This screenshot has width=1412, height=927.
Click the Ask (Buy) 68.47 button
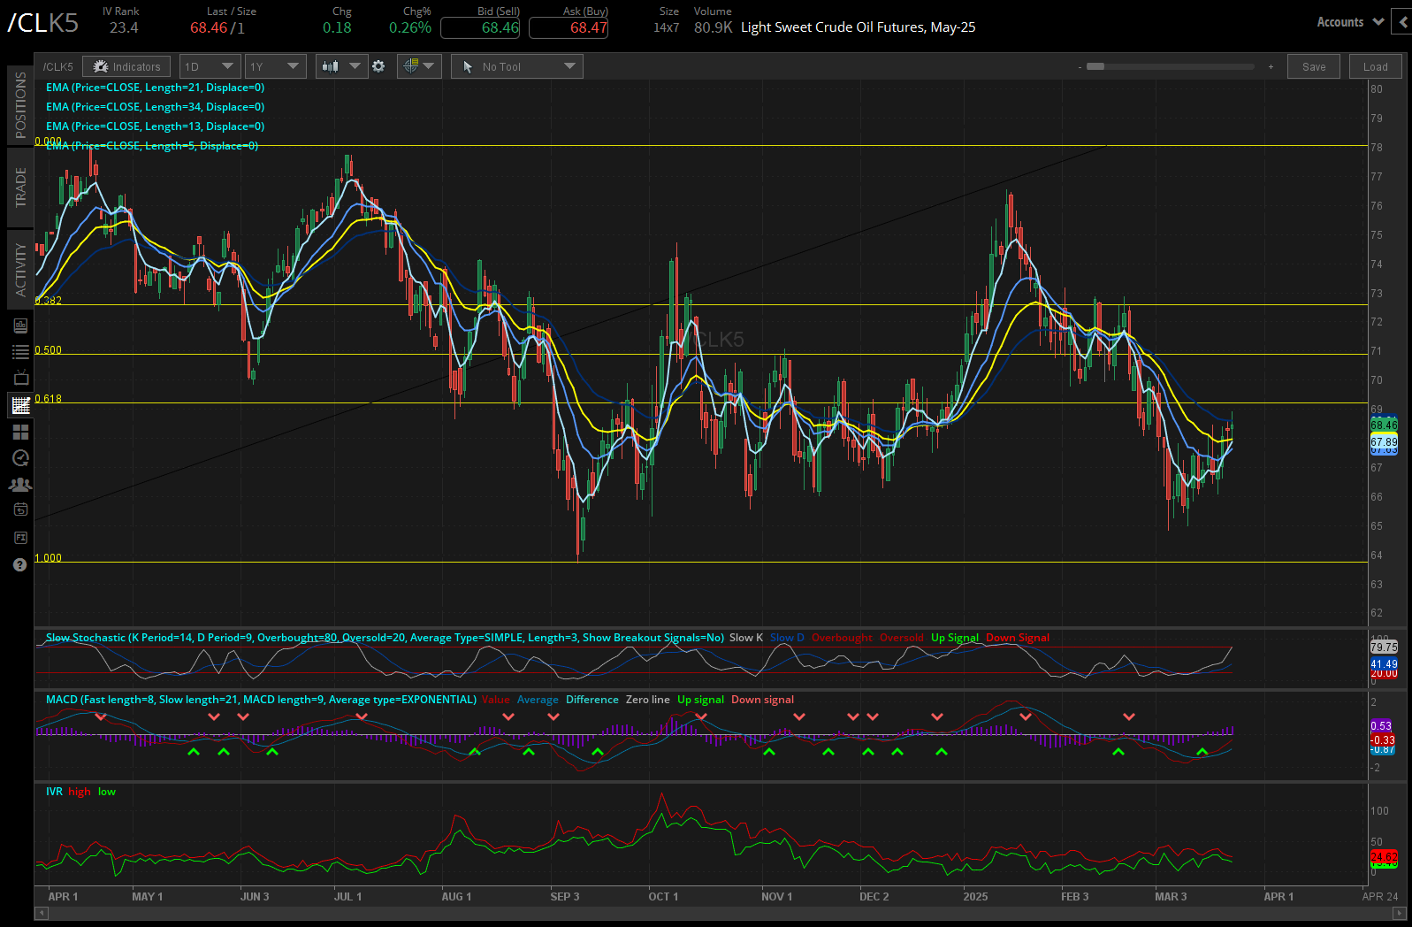point(569,27)
